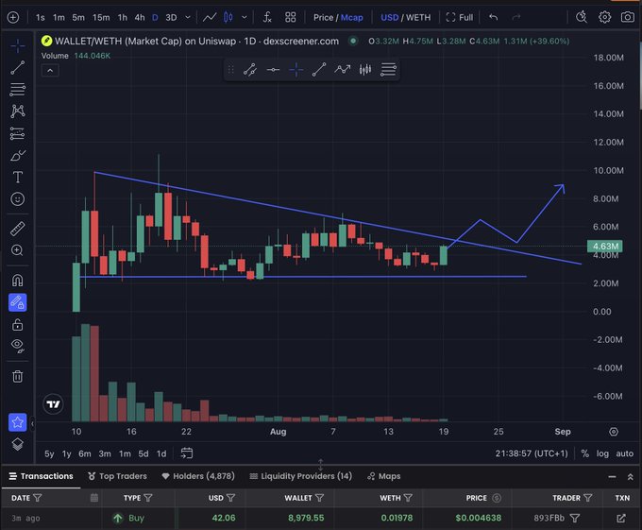Filter the USD column
The width and height of the screenshot is (642, 530).
pyautogui.click(x=231, y=498)
